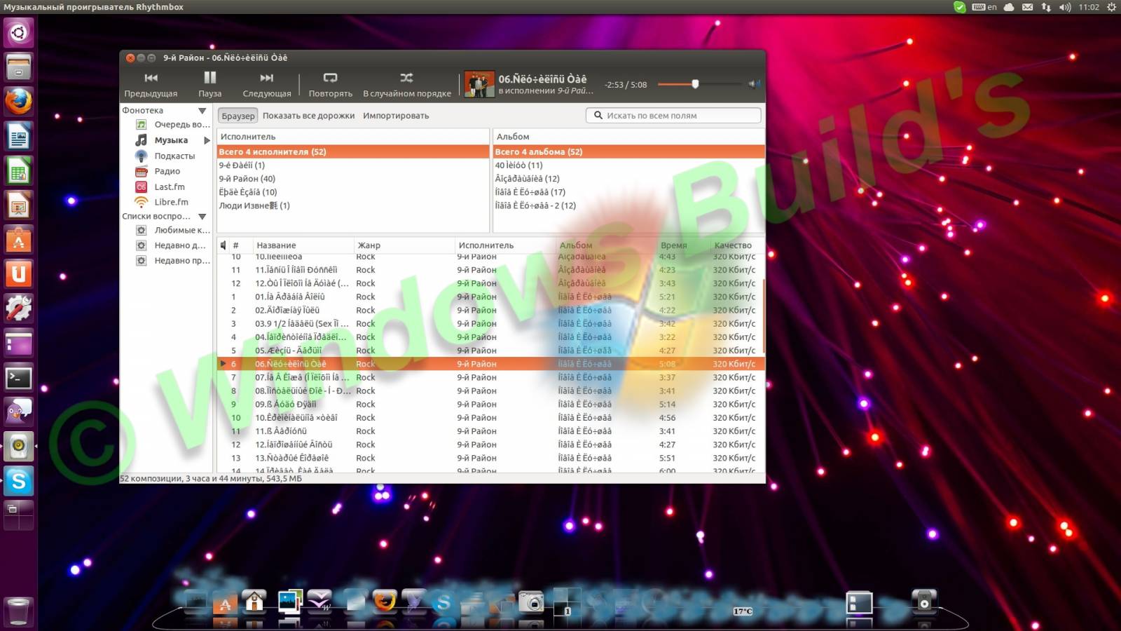Focus the Искать по всем полям search field
This screenshot has height=631, width=1121.
click(673, 115)
